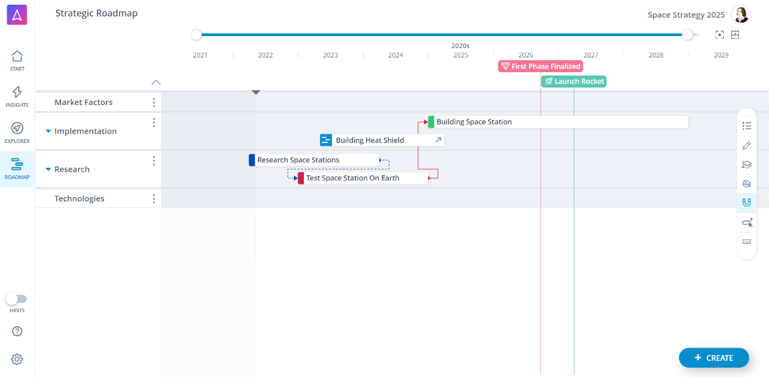Click the app logo at top left

17,15
